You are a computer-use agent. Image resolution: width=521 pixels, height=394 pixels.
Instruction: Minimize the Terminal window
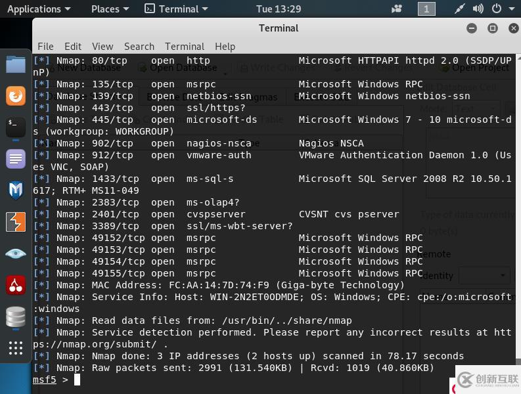(472, 28)
